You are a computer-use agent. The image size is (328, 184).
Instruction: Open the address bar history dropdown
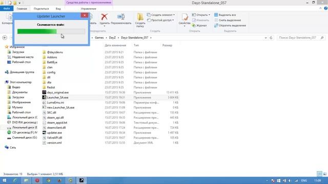[265, 38]
